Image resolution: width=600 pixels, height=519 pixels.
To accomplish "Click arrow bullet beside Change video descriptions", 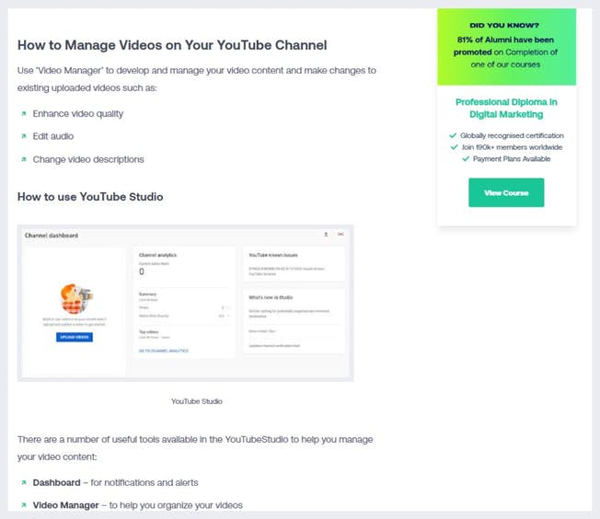I will tap(24, 159).
